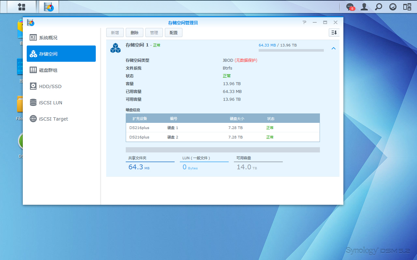417x260 pixels.
Task: Click the 配置 button
Action: 174,32
